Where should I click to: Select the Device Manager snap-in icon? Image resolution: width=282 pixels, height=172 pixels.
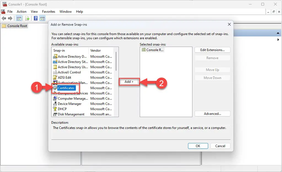(55, 104)
